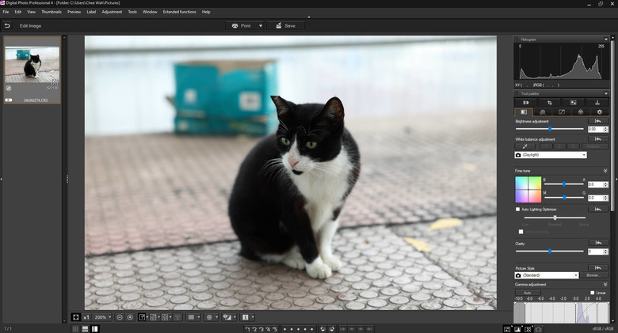
Task: Click the fine-tune color grid swatch
Action: point(528,189)
